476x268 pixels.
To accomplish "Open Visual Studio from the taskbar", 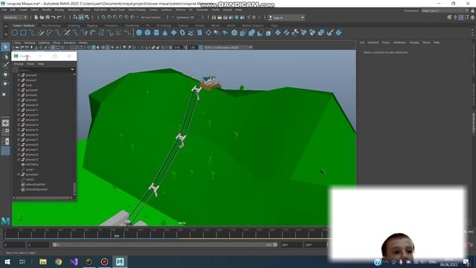I will pyautogui.click(x=74, y=261).
